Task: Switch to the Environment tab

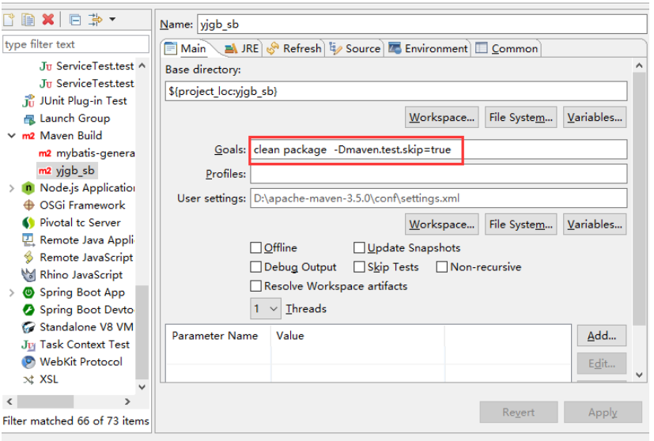Action: (x=428, y=49)
